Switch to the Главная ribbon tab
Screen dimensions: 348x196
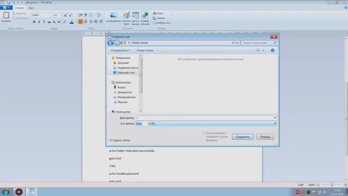[x=20, y=8]
